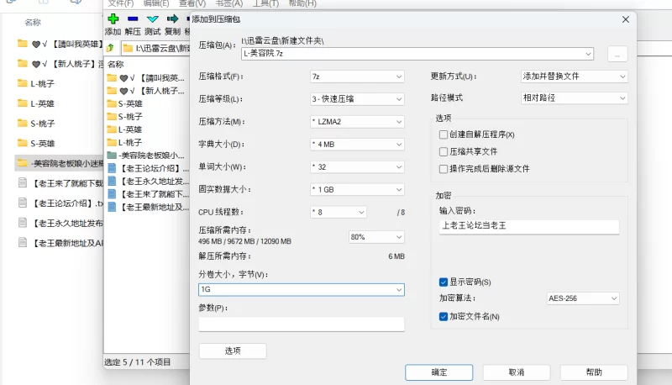
Task: Open 压缩方法 dropdown showing LZMA2
Action: pyautogui.click(x=357, y=122)
